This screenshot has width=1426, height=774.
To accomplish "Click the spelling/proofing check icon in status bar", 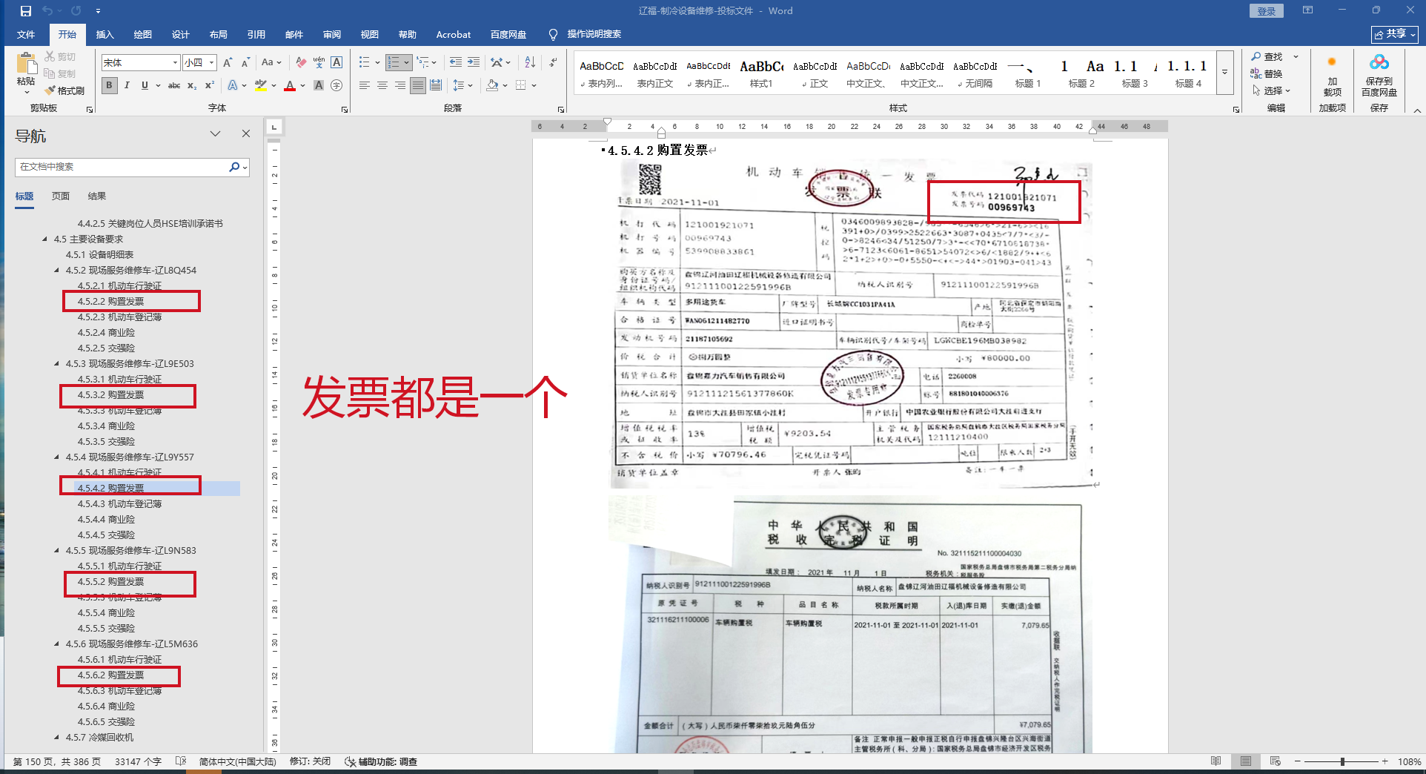I will 181,761.
